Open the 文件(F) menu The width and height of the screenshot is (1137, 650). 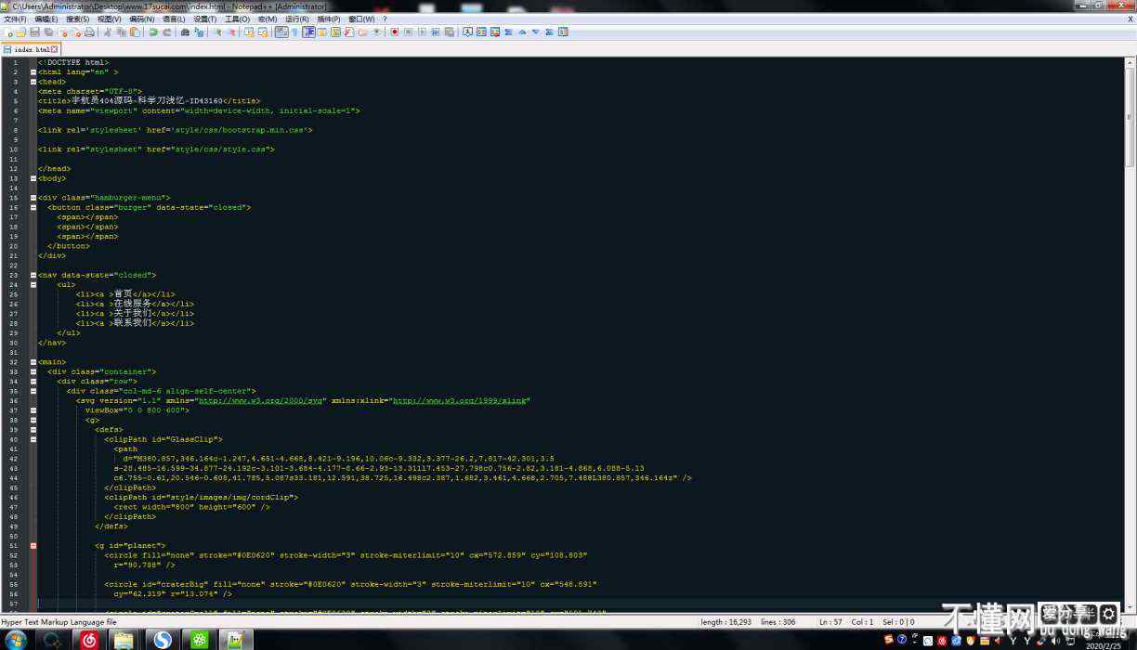click(15, 19)
